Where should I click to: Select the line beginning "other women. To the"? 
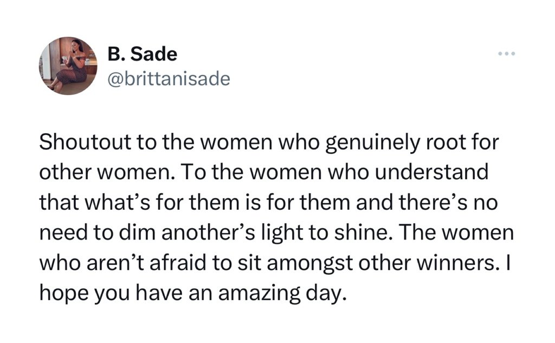pyautogui.click(x=264, y=172)
